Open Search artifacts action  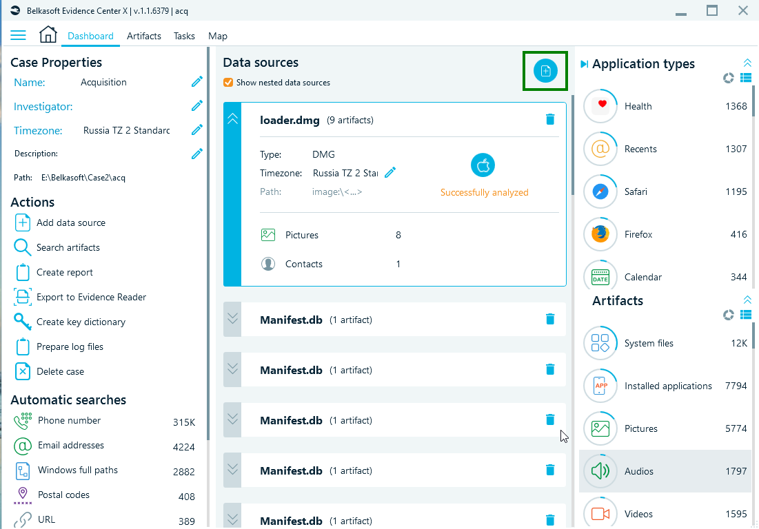(x=57, y=247)
